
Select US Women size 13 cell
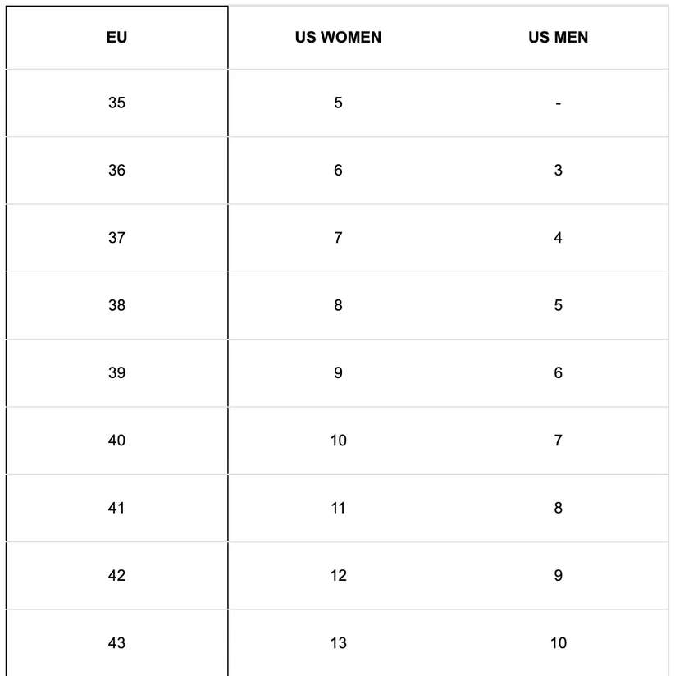coord(338,643)
